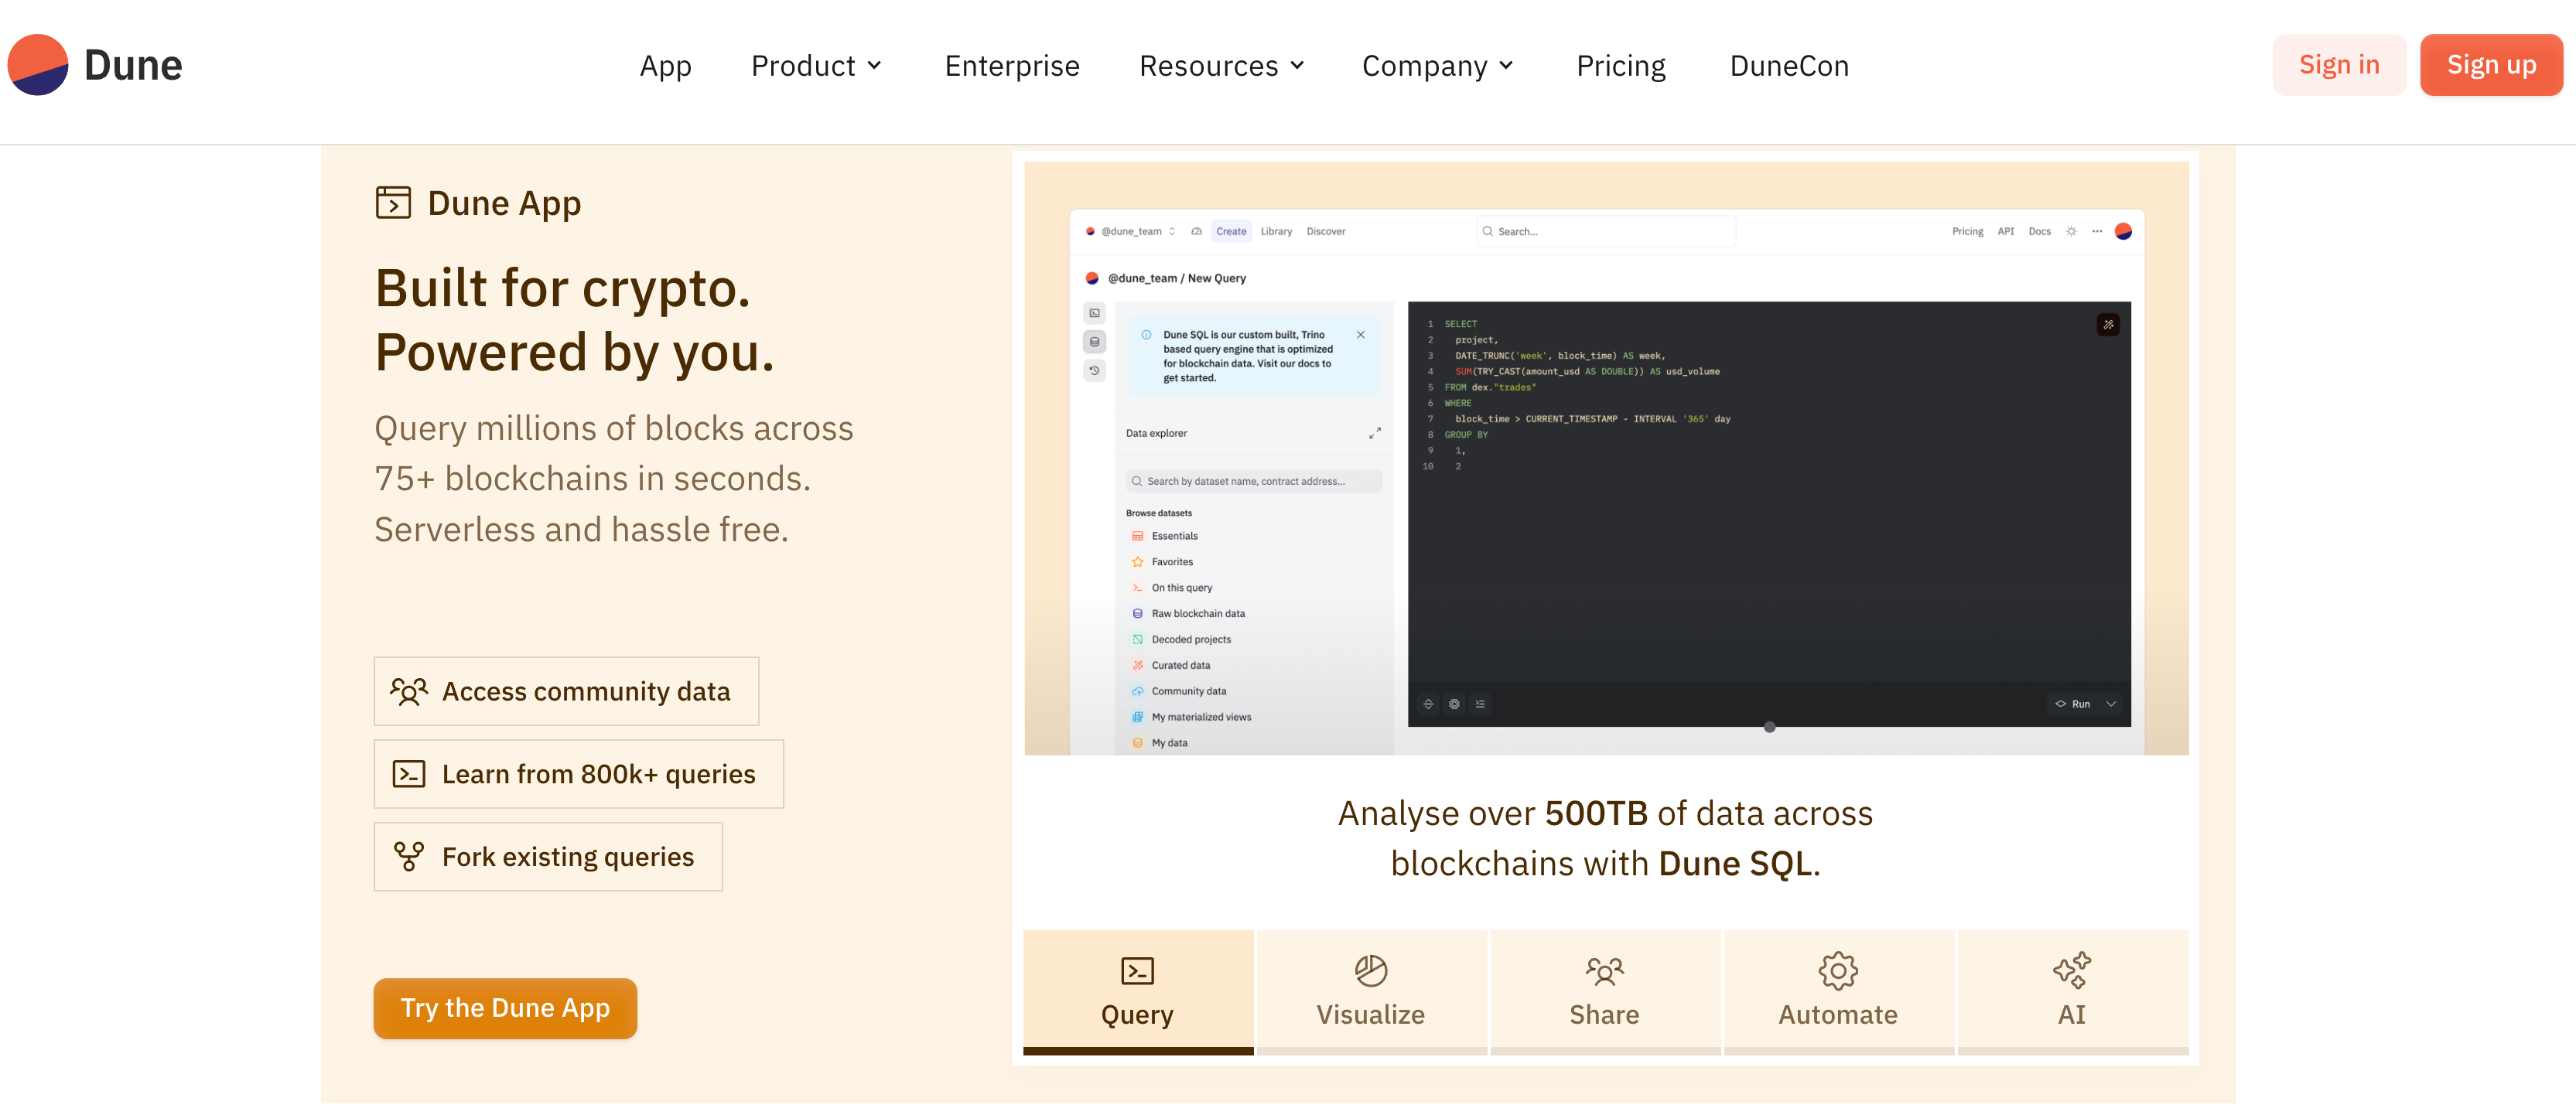Open the DuneCon navigation link
This screenshot has height=1115, width=2576.
[1789, 66]
